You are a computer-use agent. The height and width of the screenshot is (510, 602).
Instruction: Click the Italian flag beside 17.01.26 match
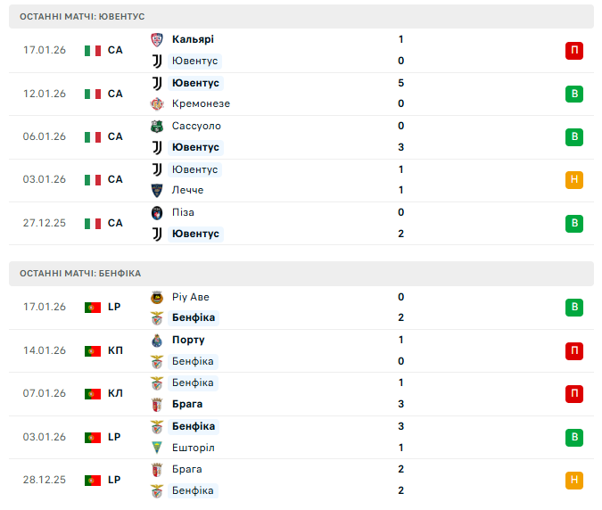[93, 50]
